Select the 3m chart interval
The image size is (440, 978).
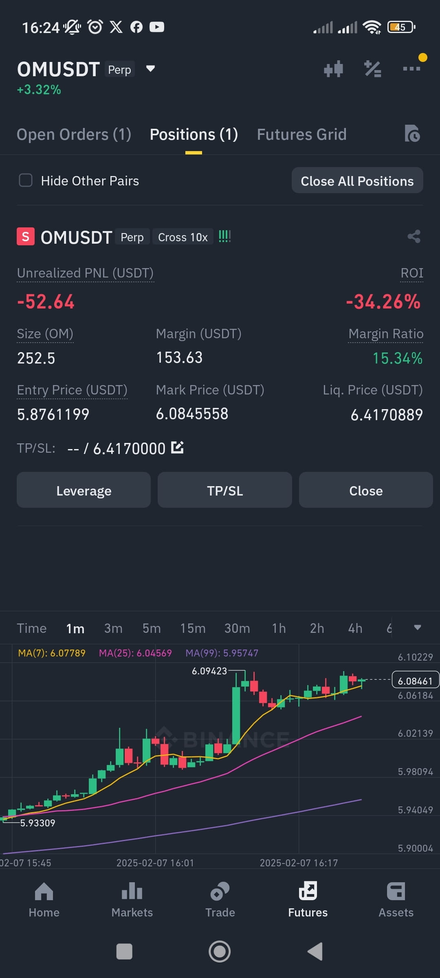click(113, 628)
